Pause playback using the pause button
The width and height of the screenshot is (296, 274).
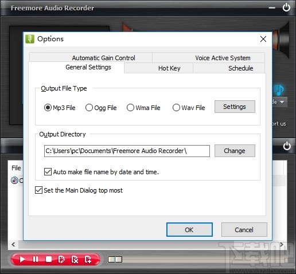[x=36, y=259]
